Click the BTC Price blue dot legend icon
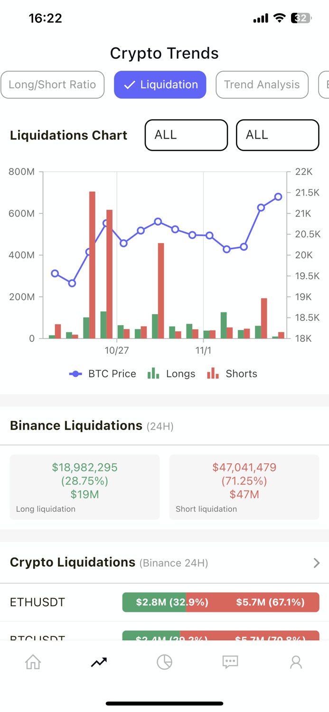329x712 pixels. click(75, 374)
